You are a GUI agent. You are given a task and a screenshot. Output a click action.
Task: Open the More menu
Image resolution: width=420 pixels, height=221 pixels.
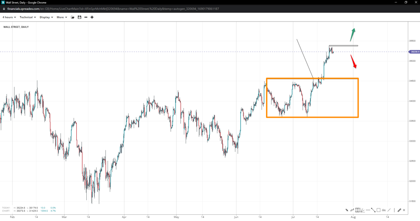point(61,17)
